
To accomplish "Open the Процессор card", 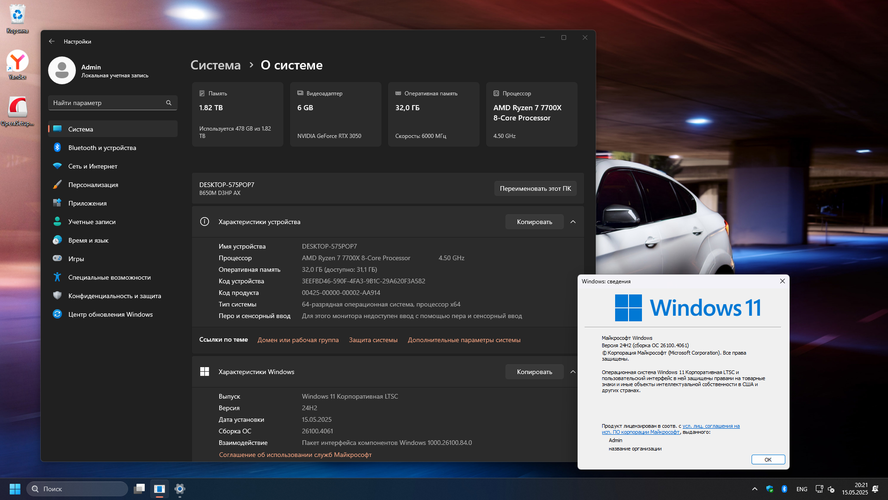I will pyautogui.click(x=532, y=114).
